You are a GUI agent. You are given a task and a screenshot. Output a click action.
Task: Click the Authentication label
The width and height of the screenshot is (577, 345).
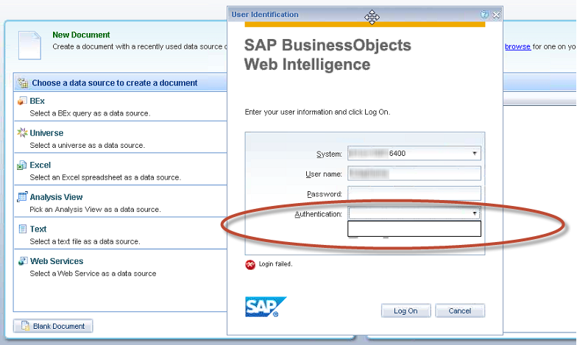(318, 214)
